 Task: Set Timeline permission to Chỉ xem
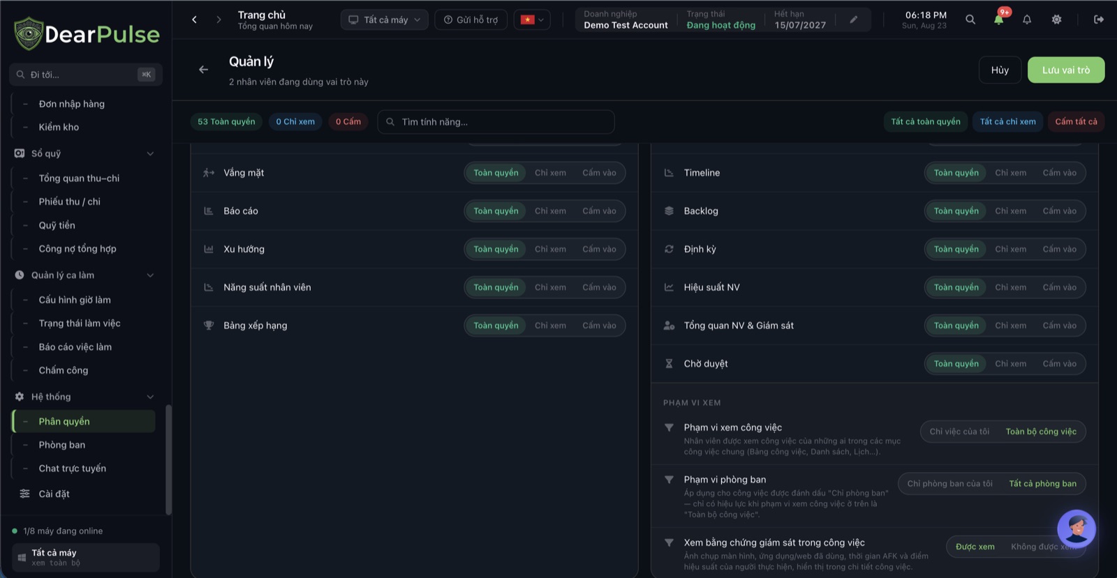(1010, 173)
